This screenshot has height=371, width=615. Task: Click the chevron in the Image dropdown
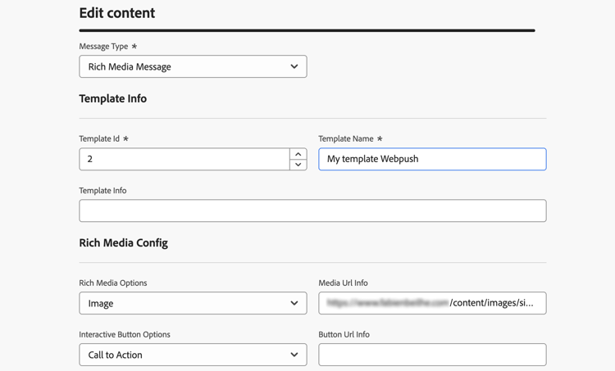[294, 303]
